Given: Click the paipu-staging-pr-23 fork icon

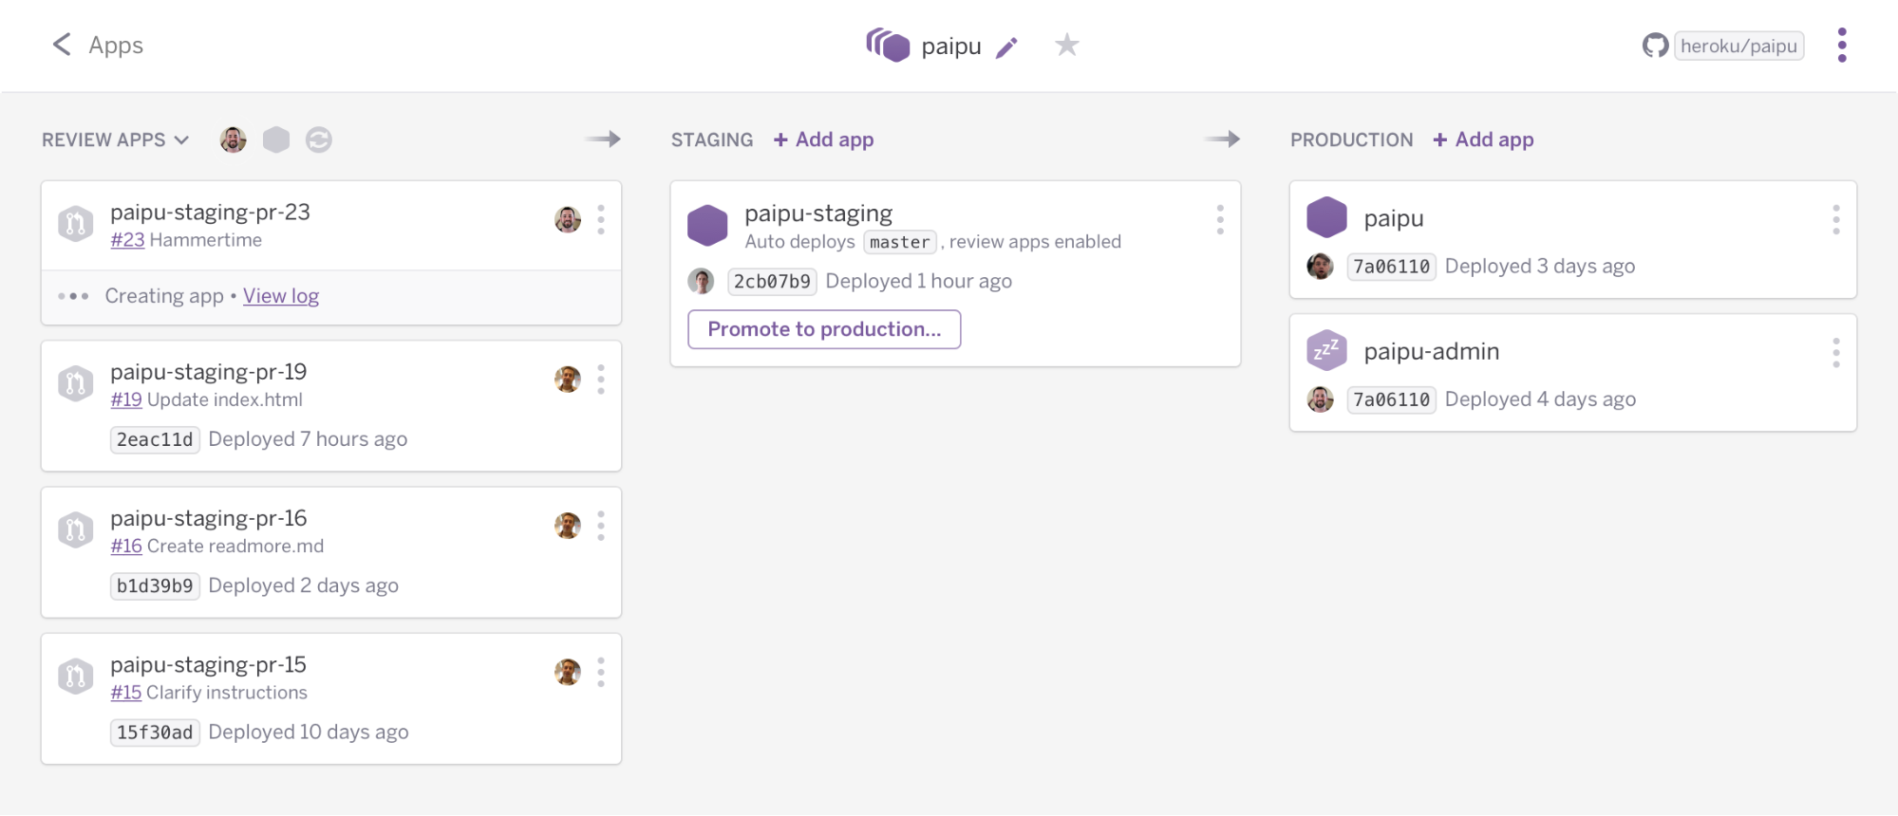Looking at the screenshot, I should 75,224.
